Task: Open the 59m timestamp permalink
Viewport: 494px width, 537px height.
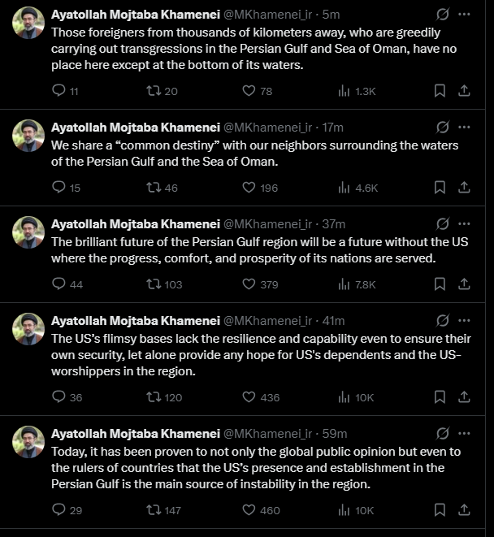Action: 335,433
